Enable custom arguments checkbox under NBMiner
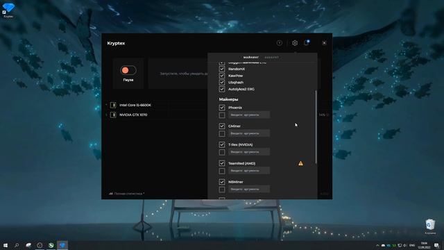 click(222, 190)
